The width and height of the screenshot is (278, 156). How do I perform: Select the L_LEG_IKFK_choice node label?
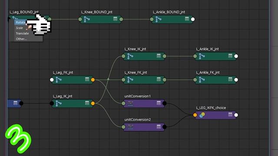tap(211, 108)
